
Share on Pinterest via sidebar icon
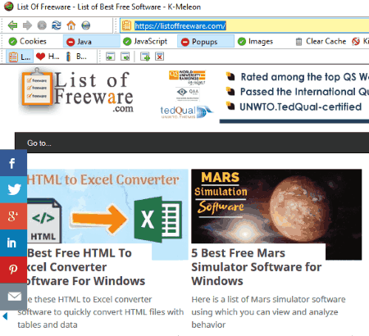coord(13,270)
